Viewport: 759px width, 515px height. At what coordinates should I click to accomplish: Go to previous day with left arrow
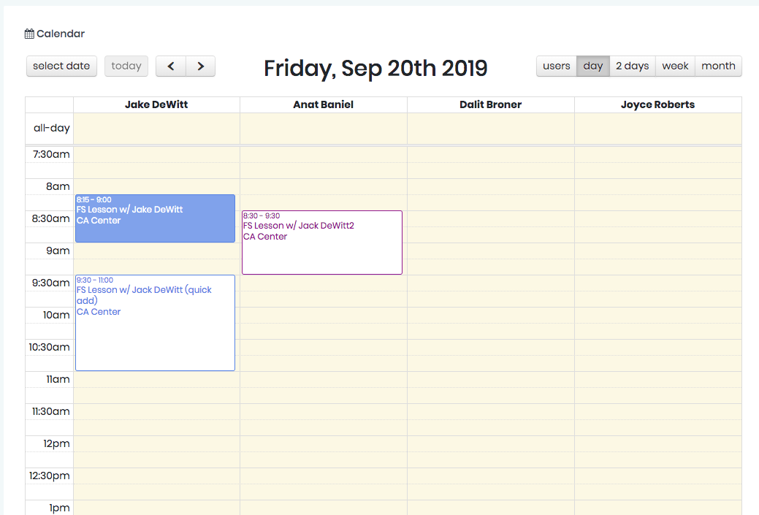pos(171,66)
